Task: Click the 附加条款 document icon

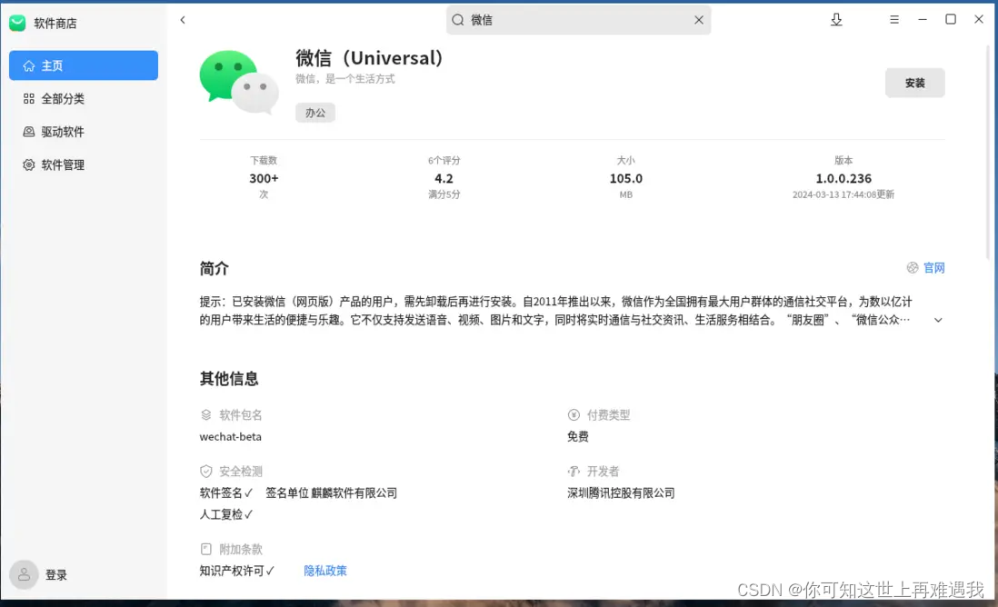Action: pyautogui.click(x=205, y=549)
